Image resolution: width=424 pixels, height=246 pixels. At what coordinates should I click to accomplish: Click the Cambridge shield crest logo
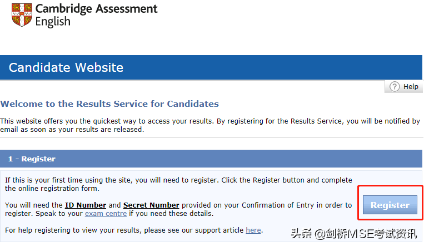click(22, 14)
